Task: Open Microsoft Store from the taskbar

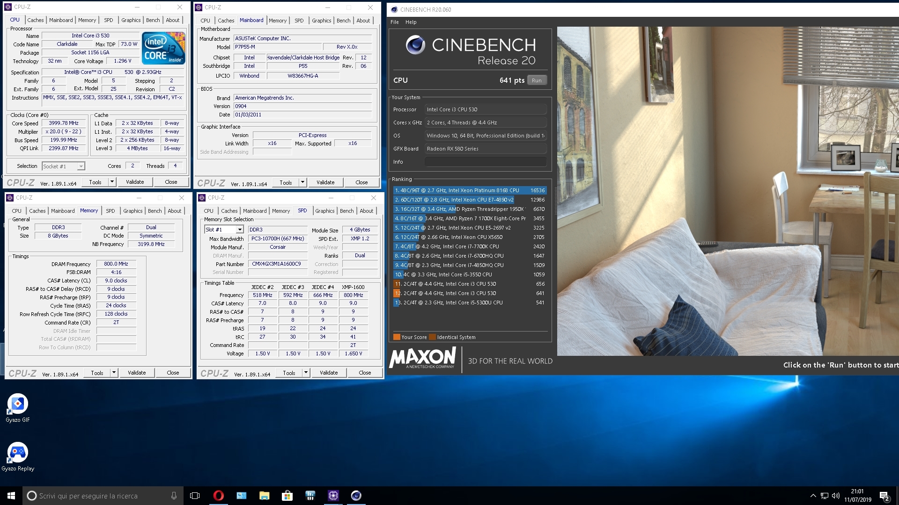Action: pyautogui.click(x=287, y=496)
